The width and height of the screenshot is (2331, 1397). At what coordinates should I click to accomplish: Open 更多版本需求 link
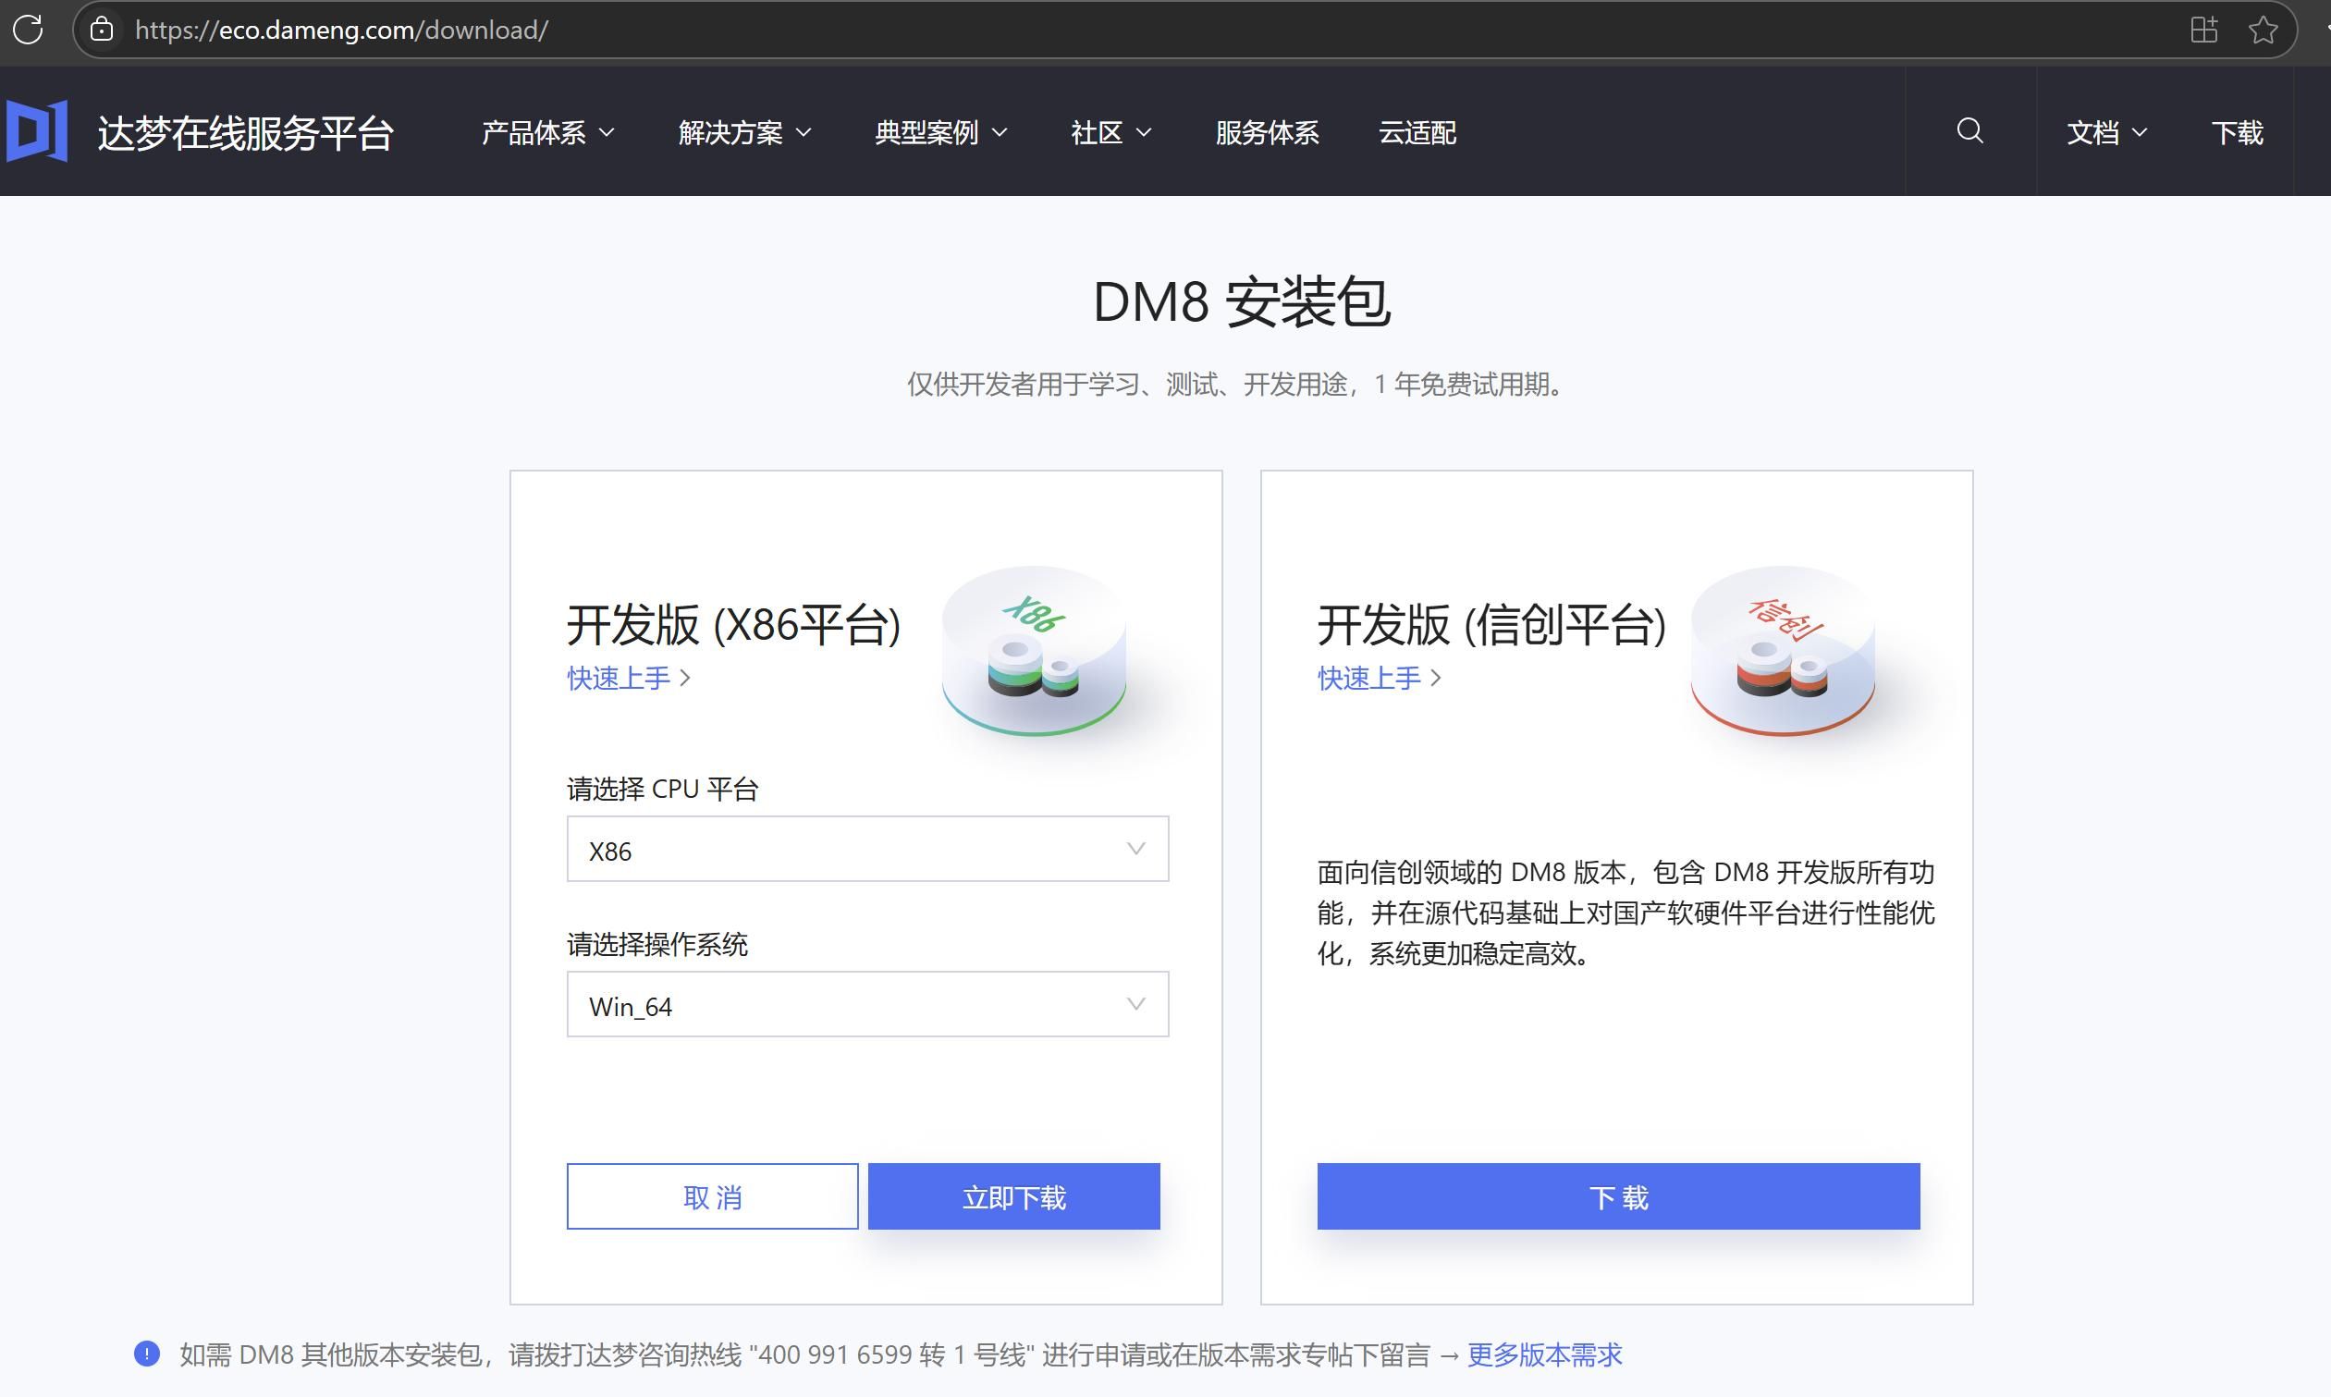tap(1544, 1354)
